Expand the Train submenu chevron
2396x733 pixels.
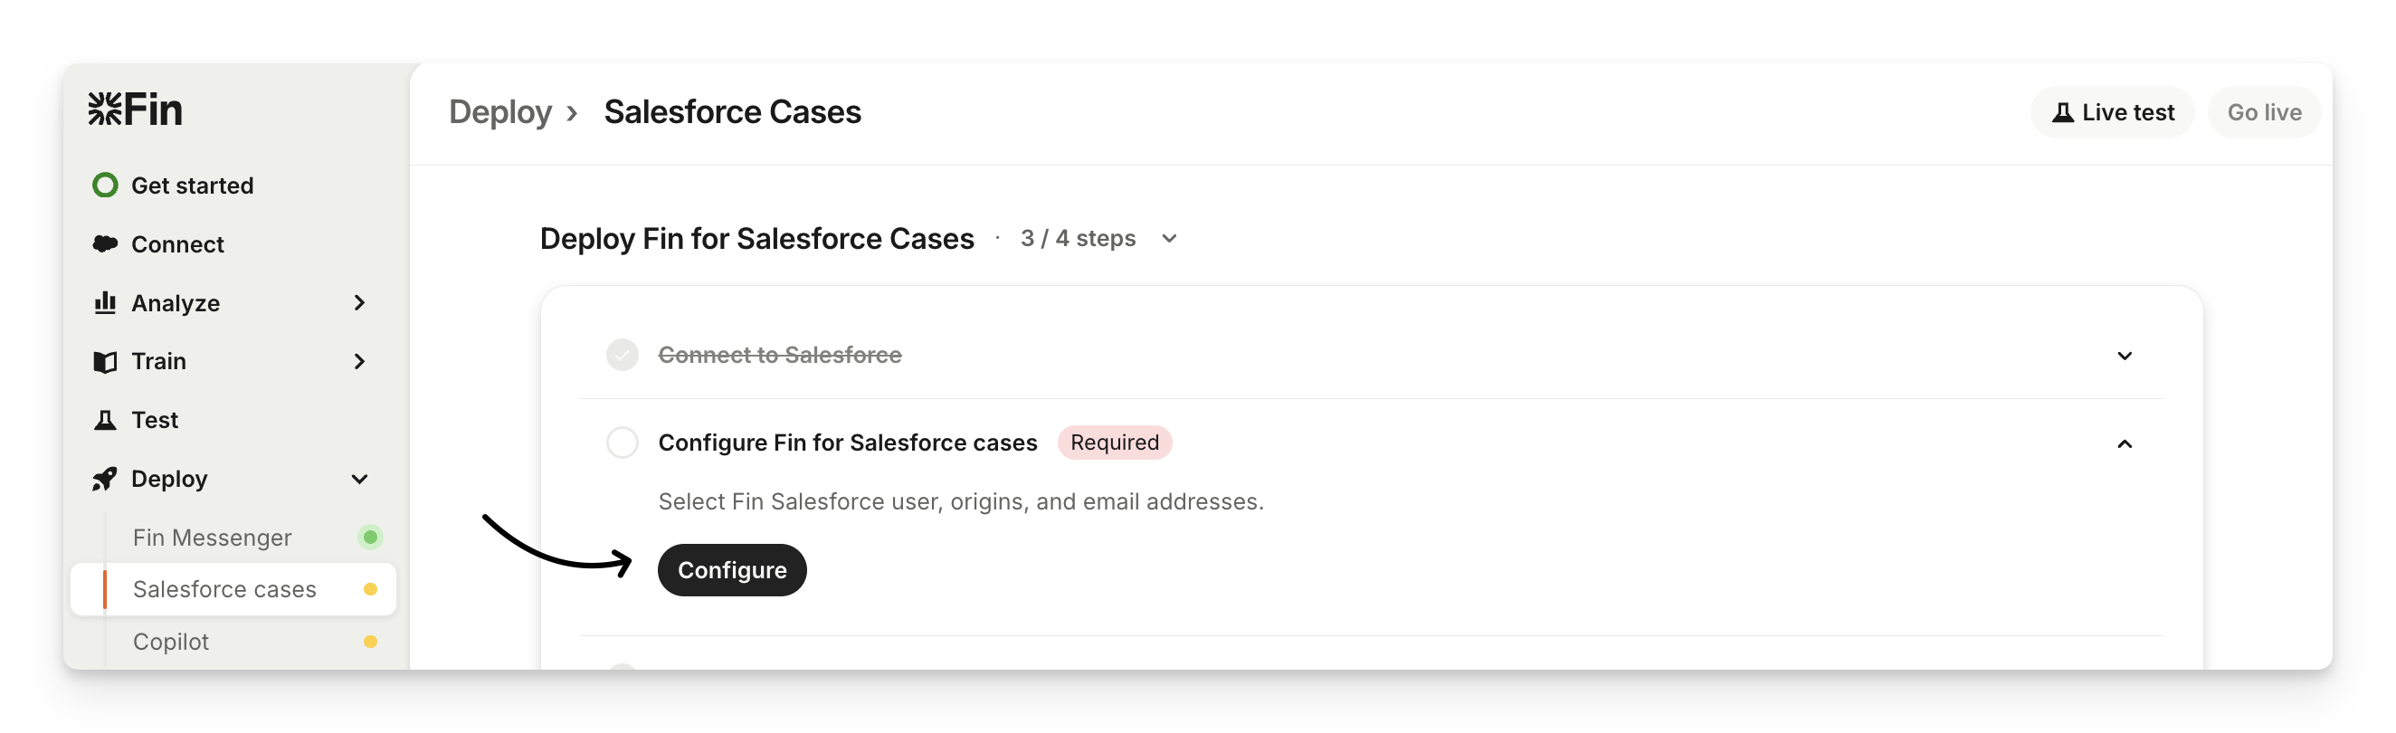coord(359,361)
